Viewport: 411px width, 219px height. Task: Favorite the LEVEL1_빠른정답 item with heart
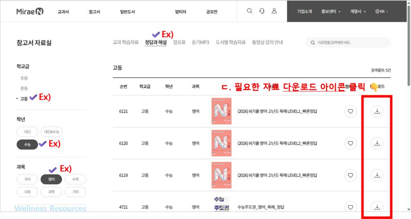point(350,111)
